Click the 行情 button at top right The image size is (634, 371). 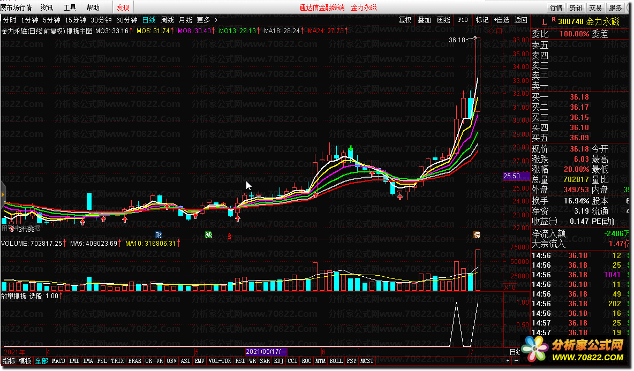click(556, 7)
